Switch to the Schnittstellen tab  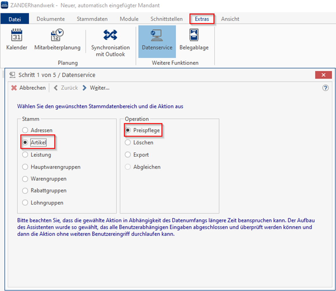(166, 19)
